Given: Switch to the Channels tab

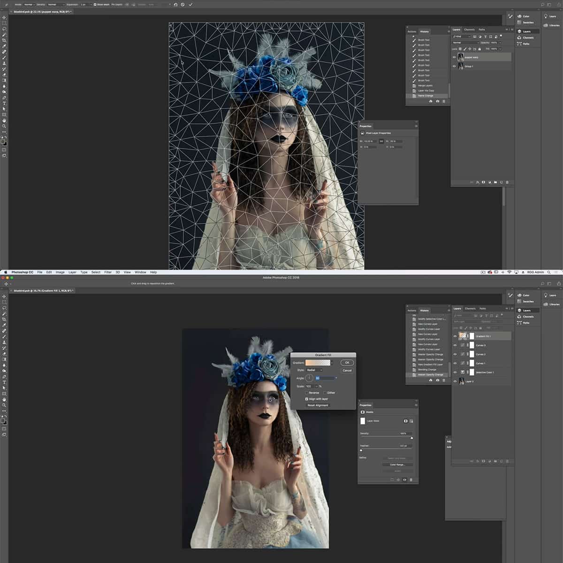Looking at the screenshot, I should (x=470, y=309).
